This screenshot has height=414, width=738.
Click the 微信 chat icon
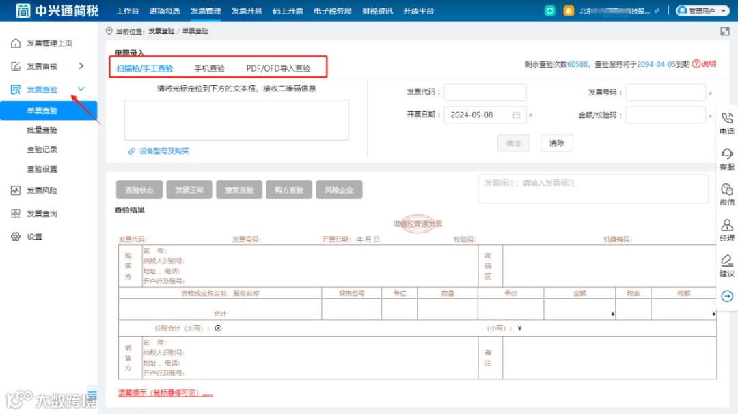(726, 190)
